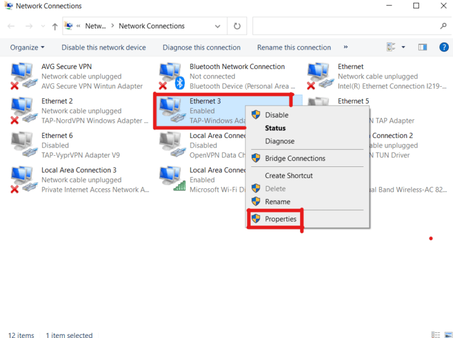The height and width of the screenshot is (338, 453).
Task: Click TAP-NordVPN Windows Adapter text
Action: [94, 120]
